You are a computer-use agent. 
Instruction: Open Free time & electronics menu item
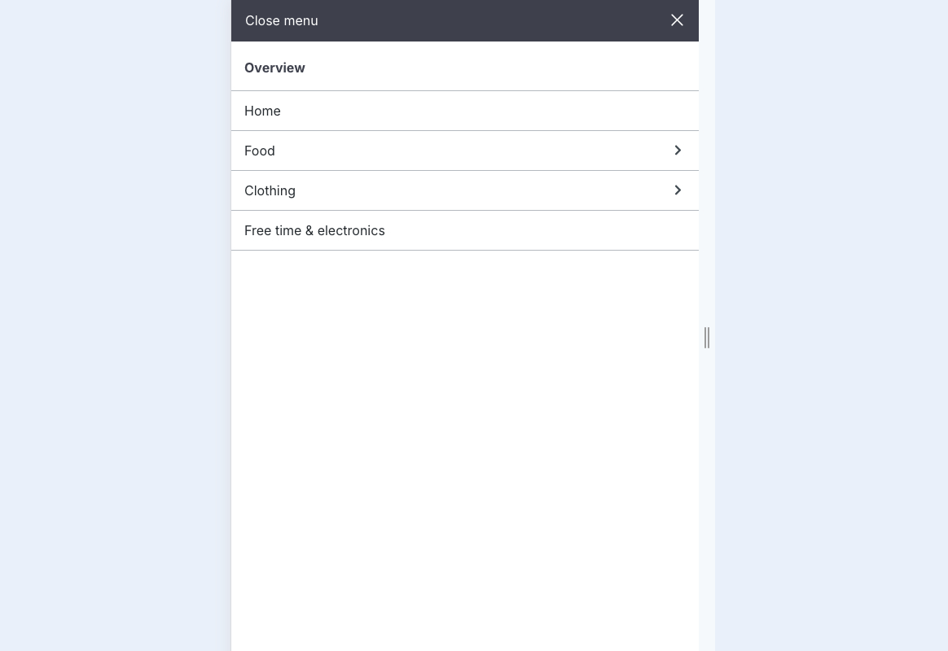(x=314, y=230)
